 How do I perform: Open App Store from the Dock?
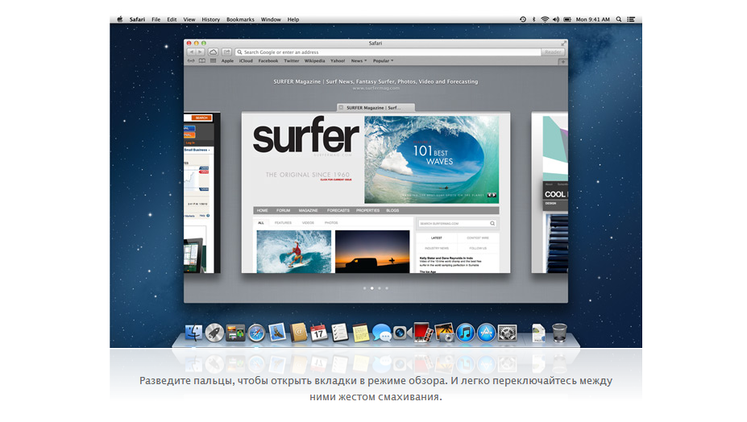[487, 333]
